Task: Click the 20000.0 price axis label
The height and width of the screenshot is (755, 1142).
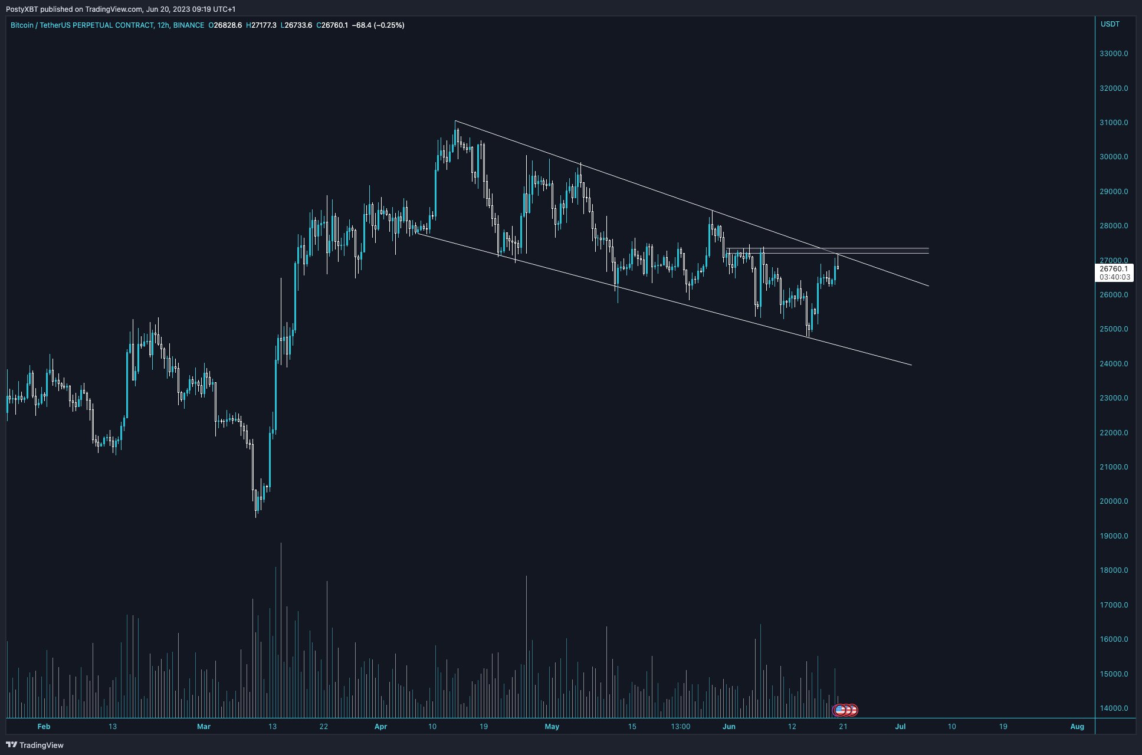Action: [x=1114, y=501]
